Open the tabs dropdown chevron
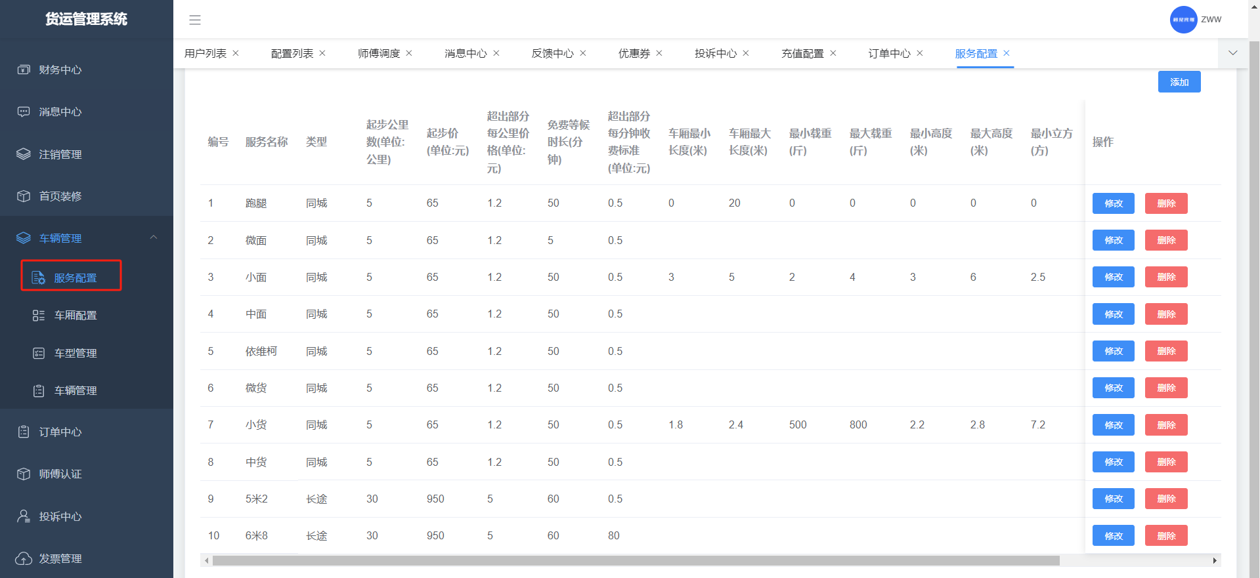The height and width of the screenshot is (578, 1260). [x=1232, y=53]
